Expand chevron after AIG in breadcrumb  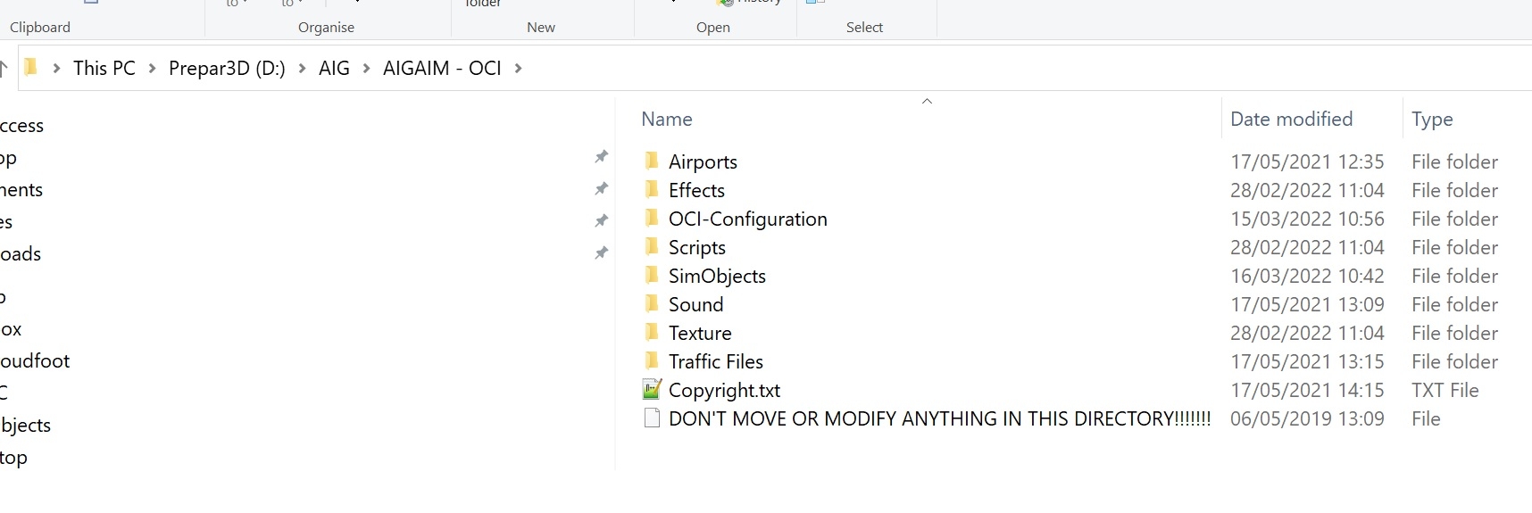coord(366,69)
